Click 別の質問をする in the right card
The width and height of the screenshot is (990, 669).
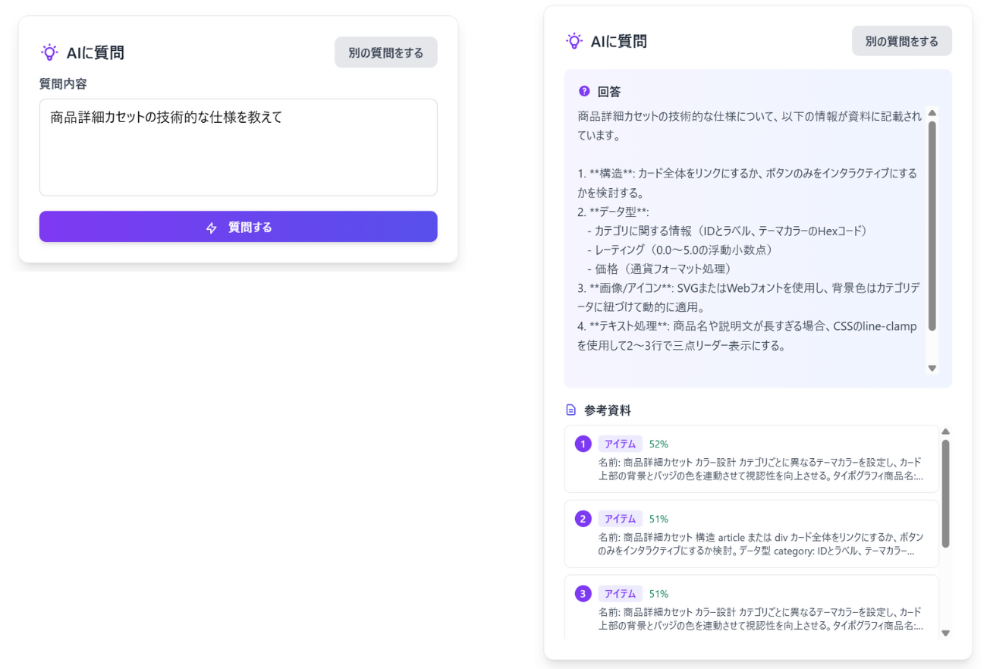(x=901, y=41)
